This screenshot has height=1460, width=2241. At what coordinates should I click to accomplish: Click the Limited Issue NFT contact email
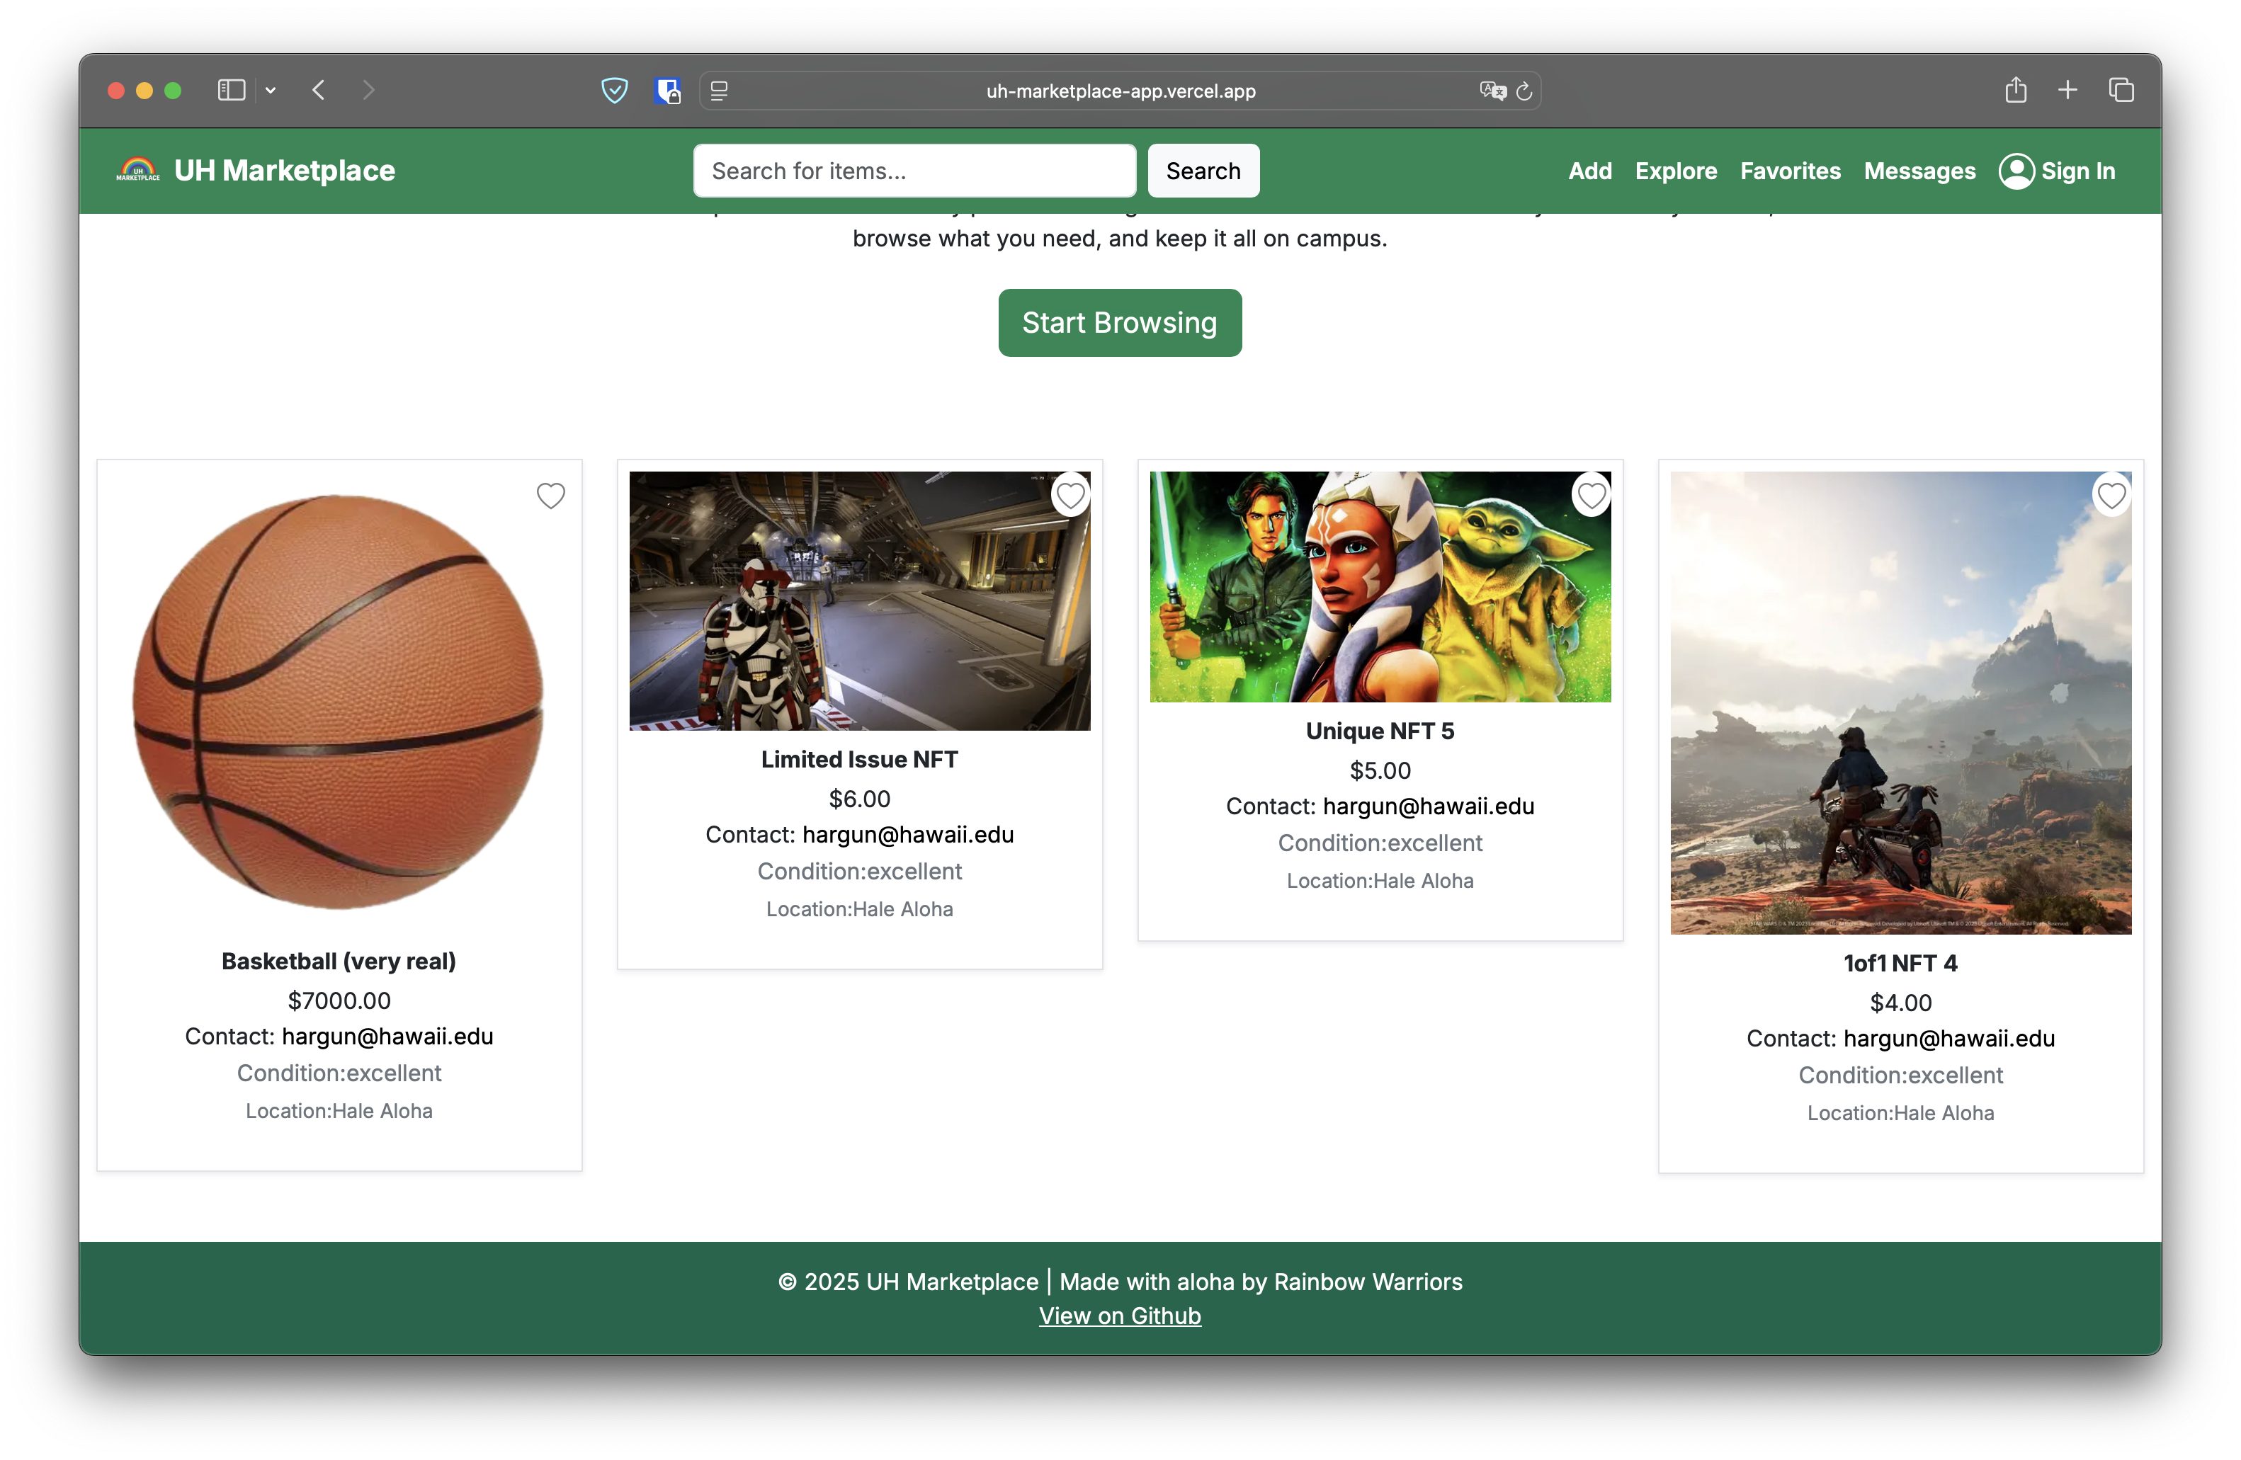[908, 835]
